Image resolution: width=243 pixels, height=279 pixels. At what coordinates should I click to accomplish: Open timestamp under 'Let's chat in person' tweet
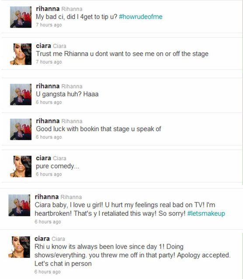[48, 272]
